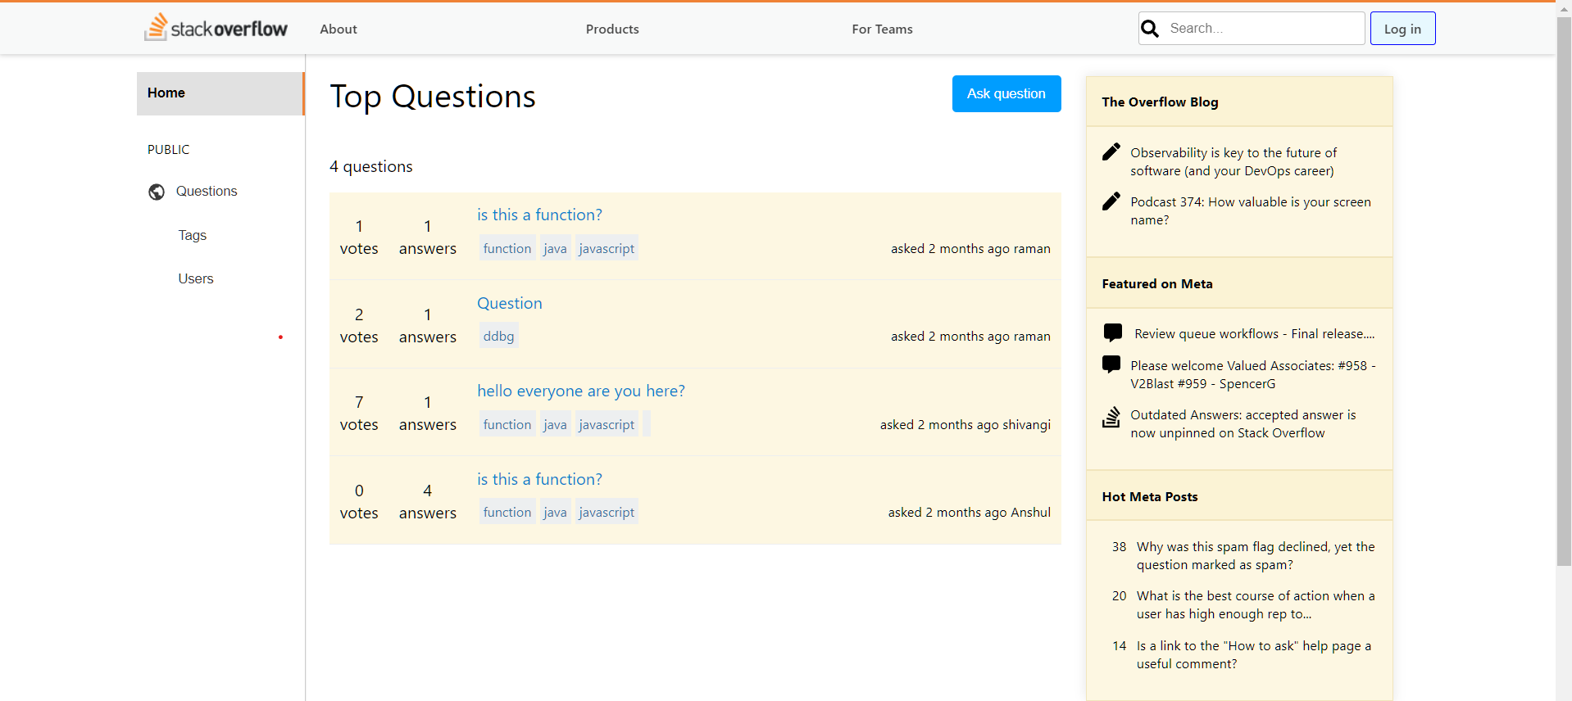The image size is (1572, 701).
Task: Click the PUBLIC sidebar heading
Action: 168,149
